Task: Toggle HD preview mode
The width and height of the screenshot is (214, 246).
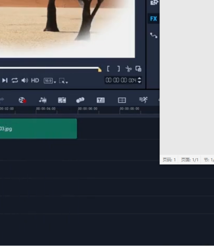Action: pos(35,81)
